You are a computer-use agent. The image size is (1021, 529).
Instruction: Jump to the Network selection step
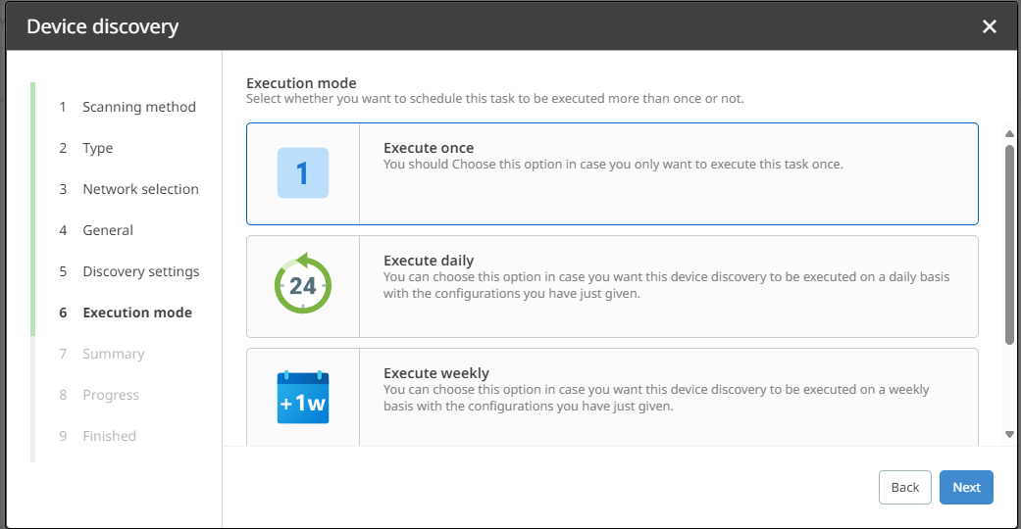140,189
